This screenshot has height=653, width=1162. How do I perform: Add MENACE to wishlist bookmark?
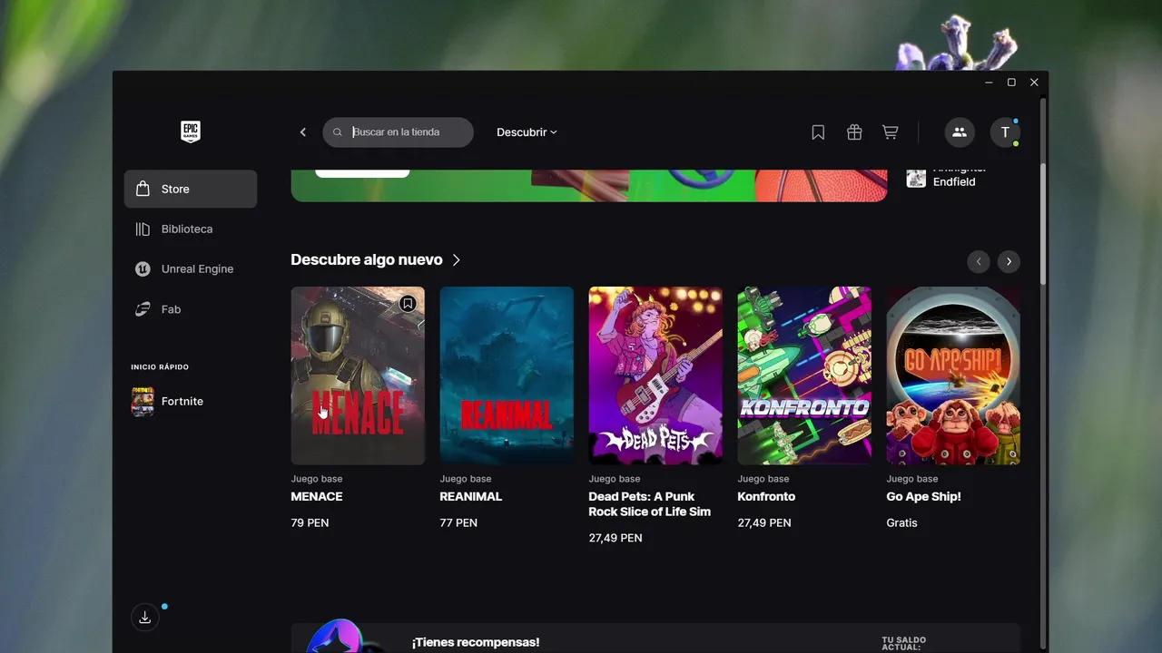408,304
